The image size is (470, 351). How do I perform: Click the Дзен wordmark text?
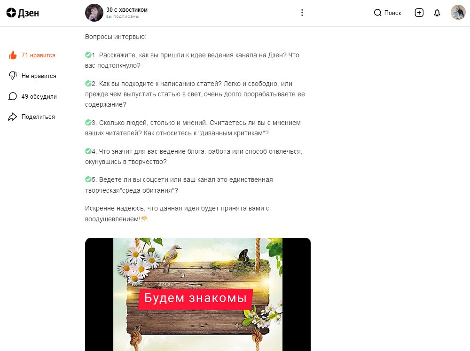pyautogui.click(x=29, y=13)
